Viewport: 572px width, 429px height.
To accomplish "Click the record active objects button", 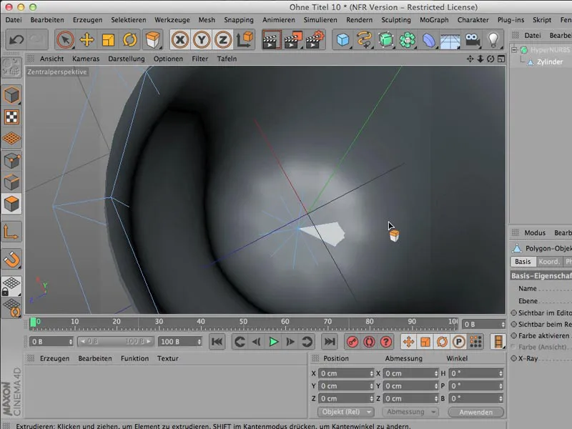I will (352, 342).
